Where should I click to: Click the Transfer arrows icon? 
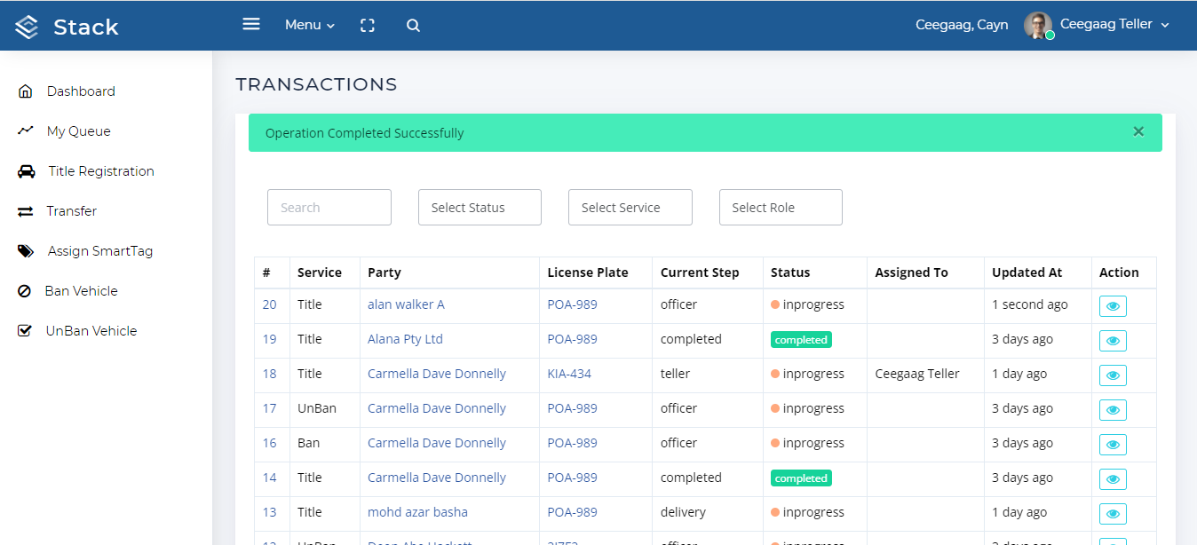click(x=26, y=211)
